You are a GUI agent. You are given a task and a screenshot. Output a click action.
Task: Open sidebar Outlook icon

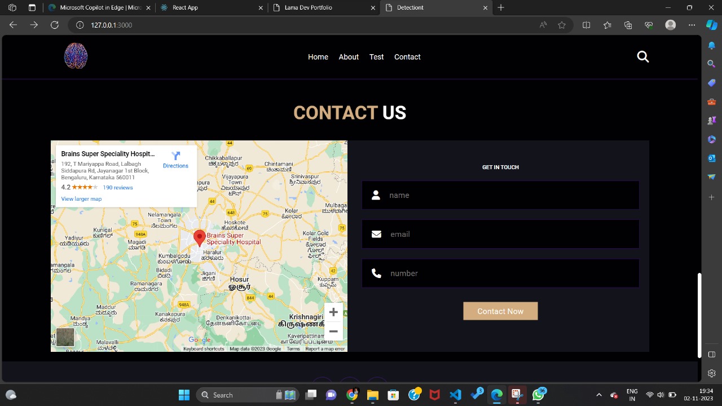click(712, 158)
